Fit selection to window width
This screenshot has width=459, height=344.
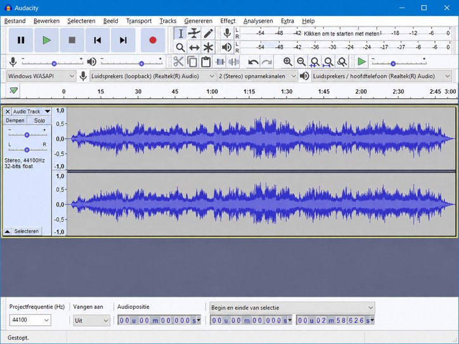click(x=315, y=61)
